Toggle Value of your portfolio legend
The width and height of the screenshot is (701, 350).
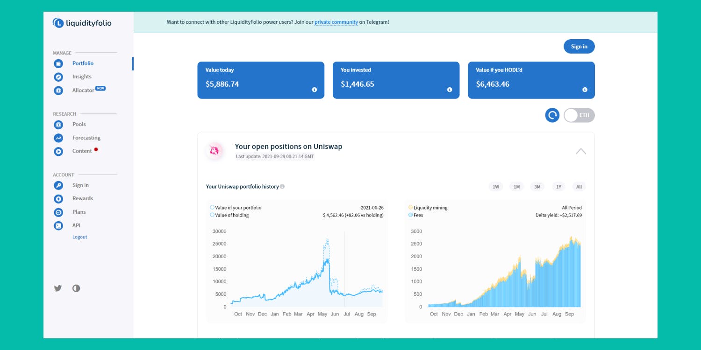pos(236,208)
